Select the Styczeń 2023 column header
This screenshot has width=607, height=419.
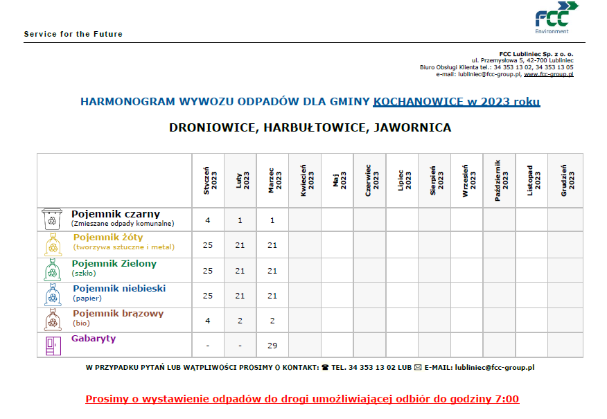(208, 180)
